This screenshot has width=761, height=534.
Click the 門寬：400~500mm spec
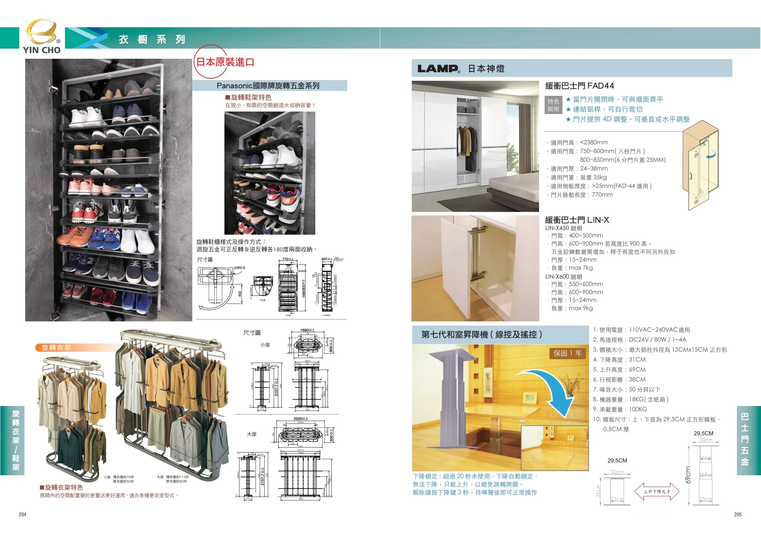[576, 236]
